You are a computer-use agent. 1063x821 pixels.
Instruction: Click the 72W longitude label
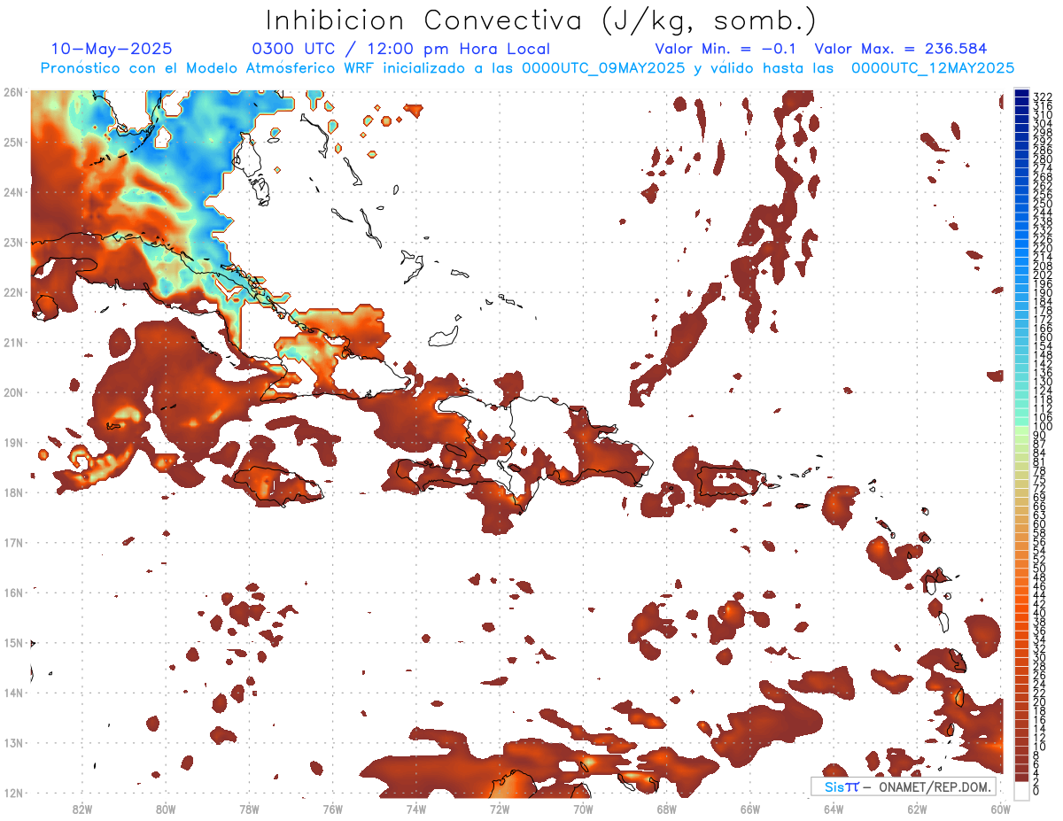pyautogui.click(x=500, y=809)
